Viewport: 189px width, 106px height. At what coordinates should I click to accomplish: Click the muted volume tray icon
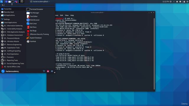pos(174,1)
